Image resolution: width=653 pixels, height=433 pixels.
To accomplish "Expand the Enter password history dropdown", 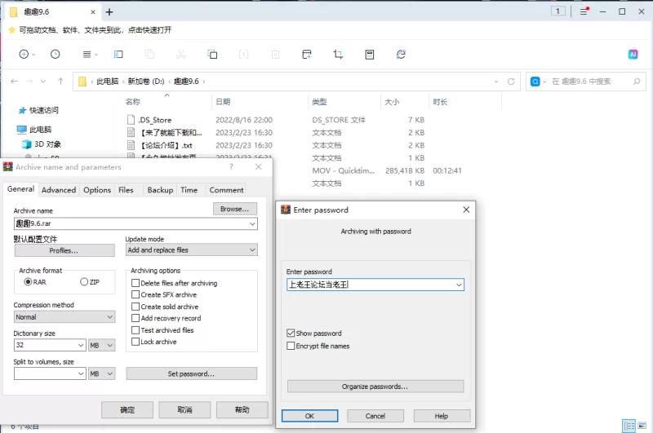I will 459,285.
